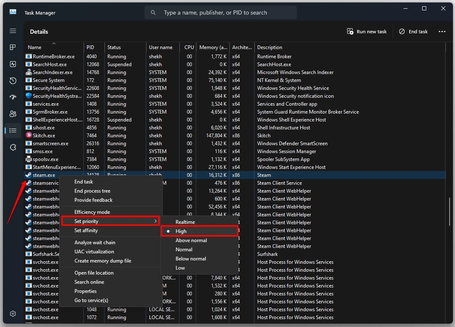Click End process tree in context menu
Screen dimensions: 455x327
(x=92, y=191)
